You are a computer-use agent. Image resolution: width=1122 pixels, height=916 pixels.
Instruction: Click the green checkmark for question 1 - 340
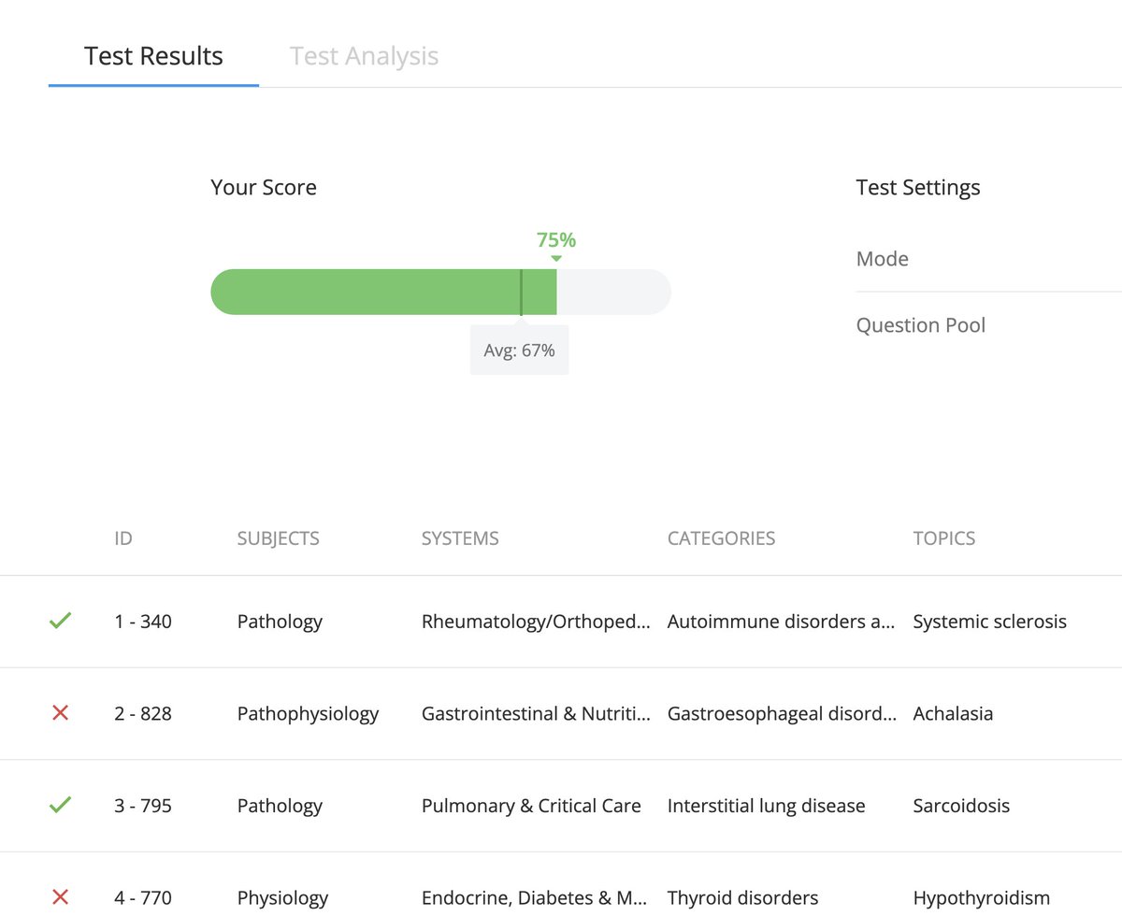60,621
